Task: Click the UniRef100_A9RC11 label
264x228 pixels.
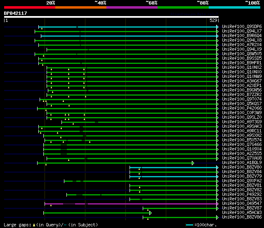Action: pos(242,131)
